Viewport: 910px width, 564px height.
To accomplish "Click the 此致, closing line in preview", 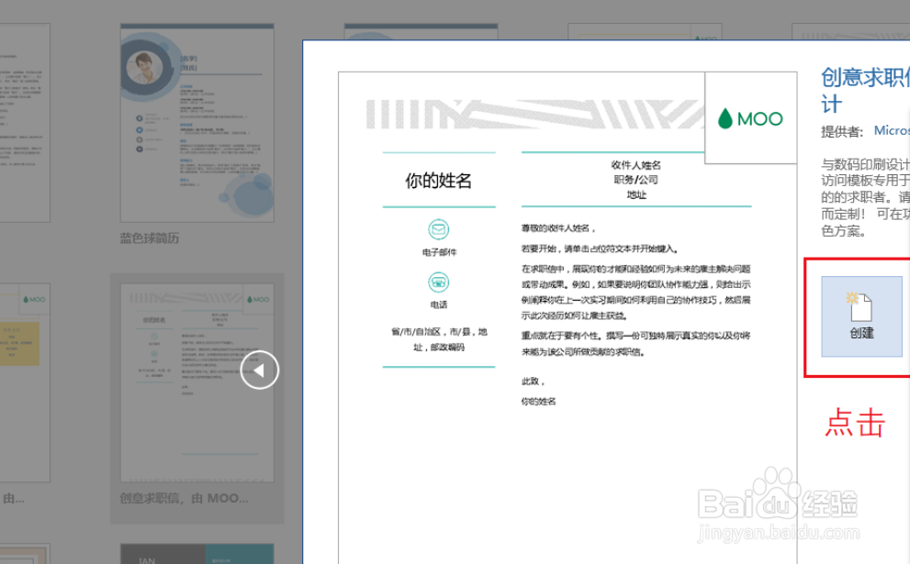I will tap(533, 381).
